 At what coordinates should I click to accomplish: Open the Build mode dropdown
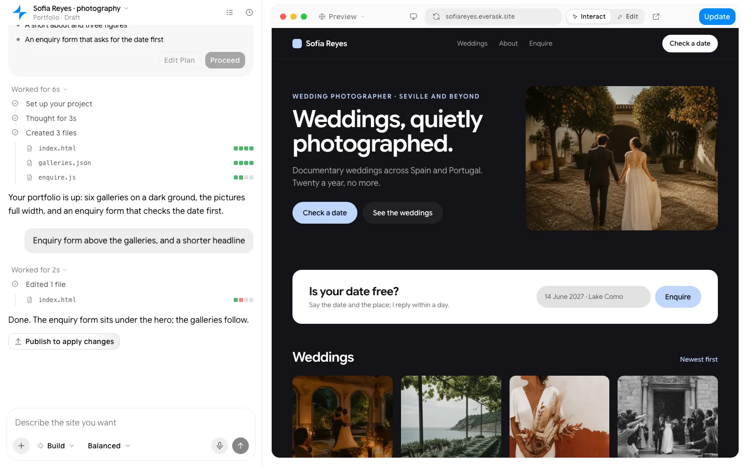pos(56,446)
